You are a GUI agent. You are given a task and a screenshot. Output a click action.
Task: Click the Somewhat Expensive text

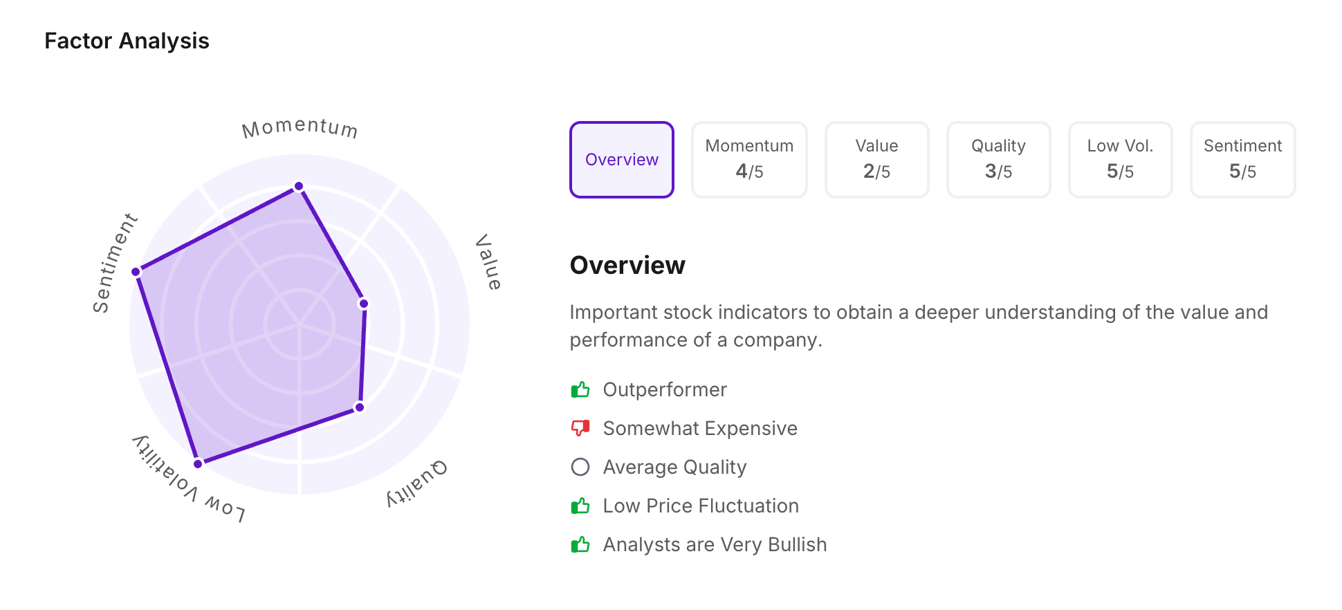[700, 429]
